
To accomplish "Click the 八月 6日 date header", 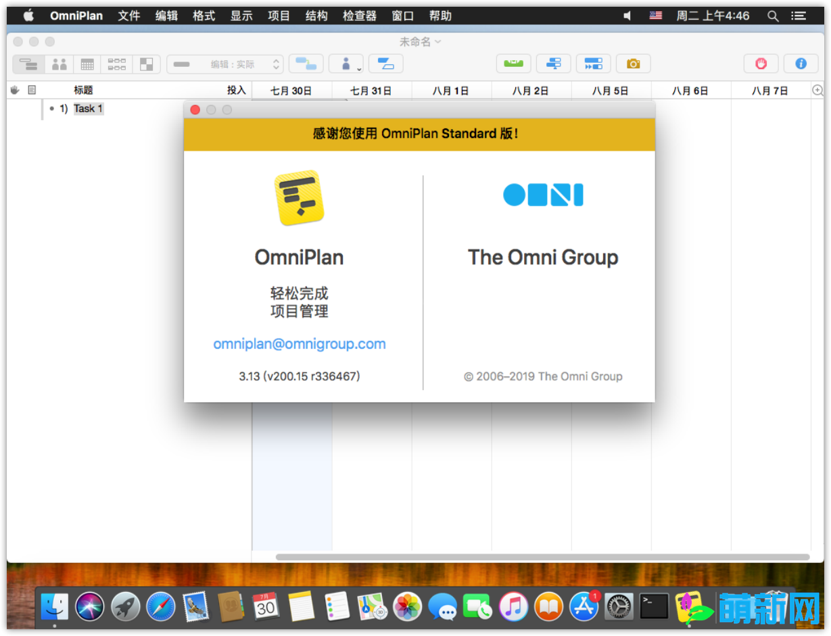I will pos(690,91).
